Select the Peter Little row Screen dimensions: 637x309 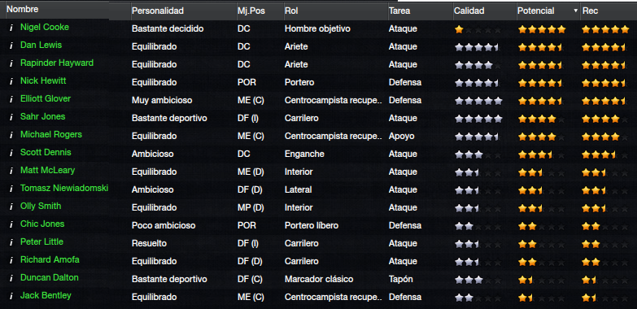click(319, 243)
